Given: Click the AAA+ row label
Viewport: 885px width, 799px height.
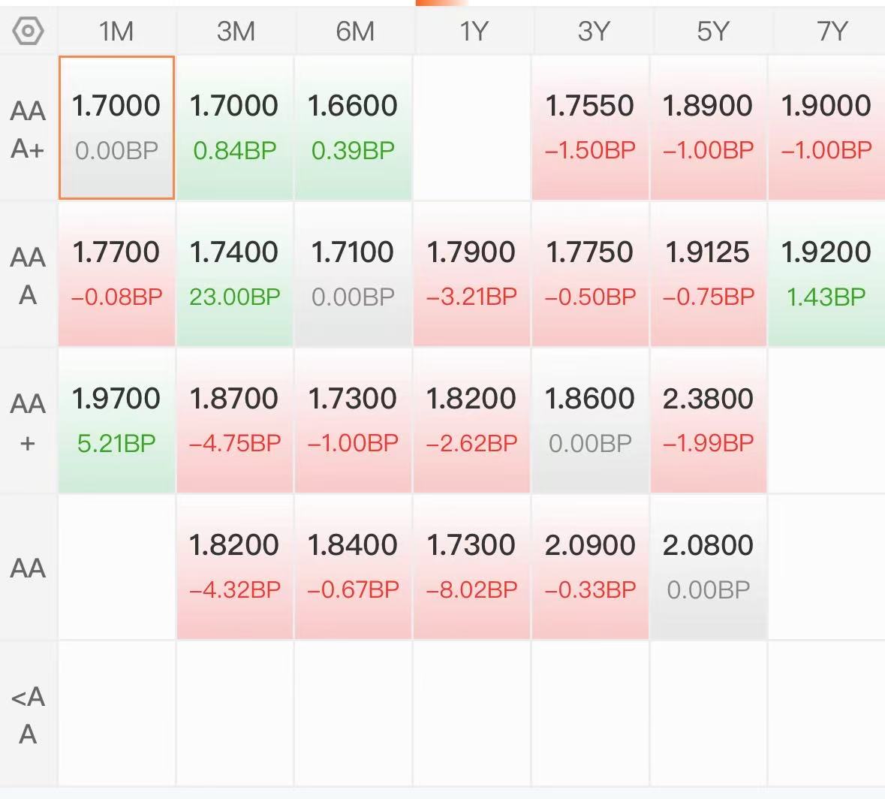Looking at the screenshot, I should click(x=28, y=129).
